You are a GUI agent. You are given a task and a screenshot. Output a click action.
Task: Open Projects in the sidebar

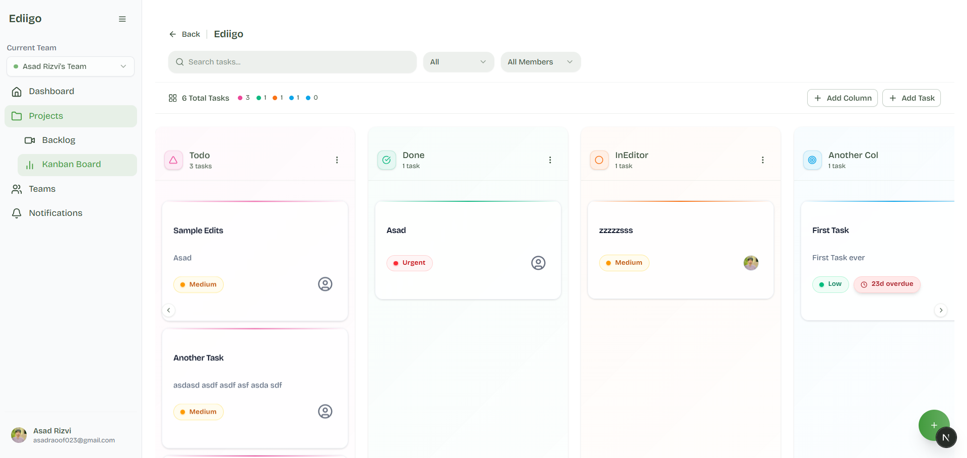pyautogui.click(x=71, y=116)
